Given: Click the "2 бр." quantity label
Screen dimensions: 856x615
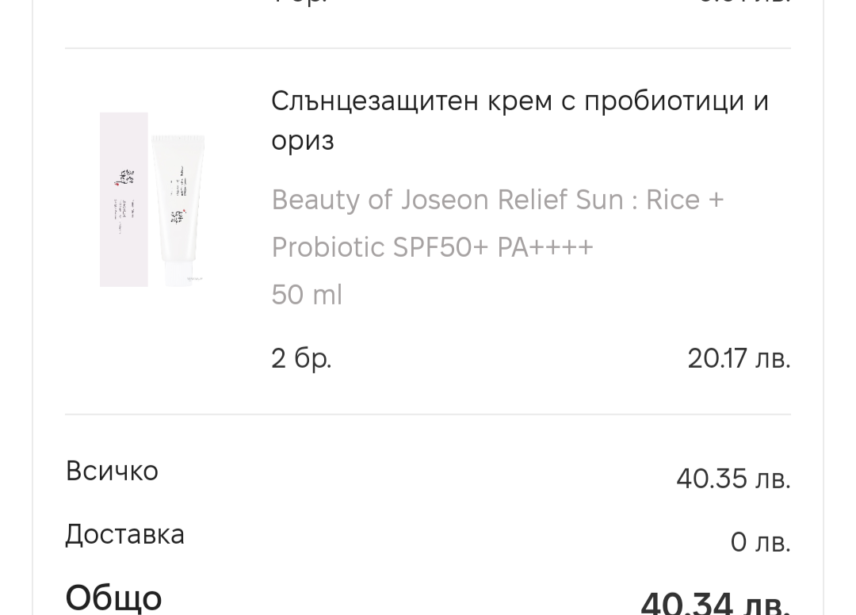Looking at the screenshot, I should [x=301, y=358].
